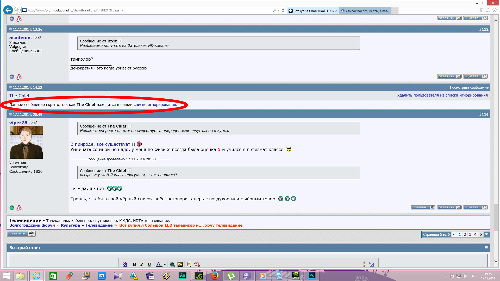The width and height of the screenshot is (500, 281).
Task: Click wrap quote tags icon
Action: pyautogui.click(x=189, y=264)
